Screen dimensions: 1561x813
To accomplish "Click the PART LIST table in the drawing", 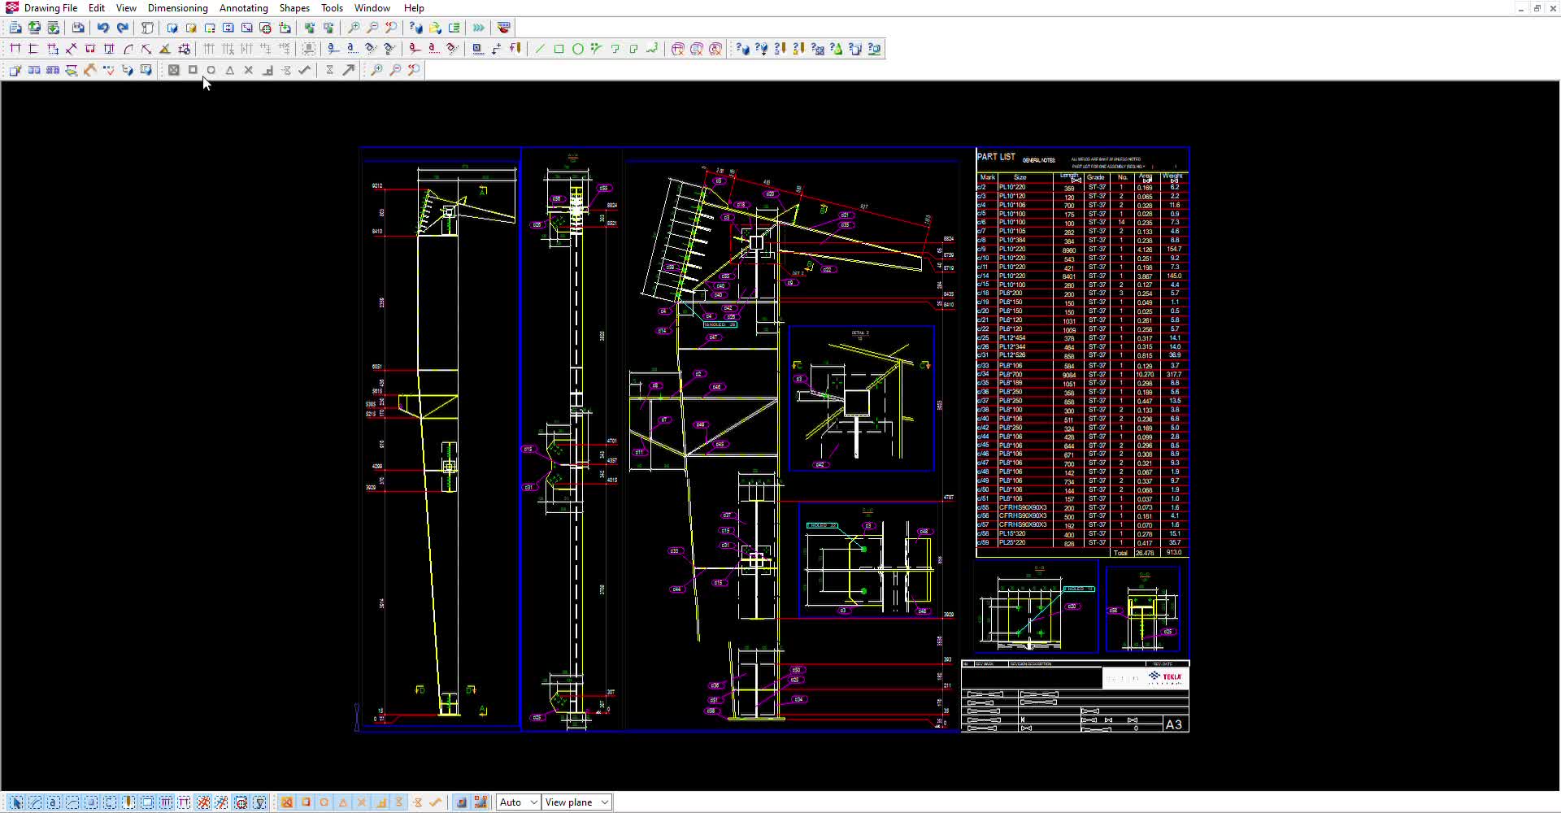I will (1083, 353).
